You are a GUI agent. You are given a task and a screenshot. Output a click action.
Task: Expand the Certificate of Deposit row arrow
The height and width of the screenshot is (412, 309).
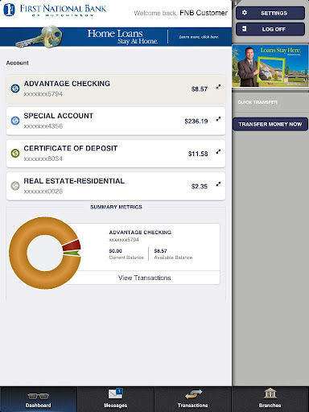tap(219, 151)
